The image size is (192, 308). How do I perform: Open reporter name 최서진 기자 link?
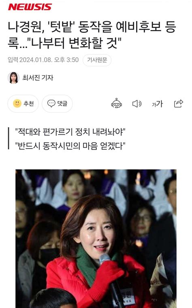pyautogui.click(x=38, y=78)
